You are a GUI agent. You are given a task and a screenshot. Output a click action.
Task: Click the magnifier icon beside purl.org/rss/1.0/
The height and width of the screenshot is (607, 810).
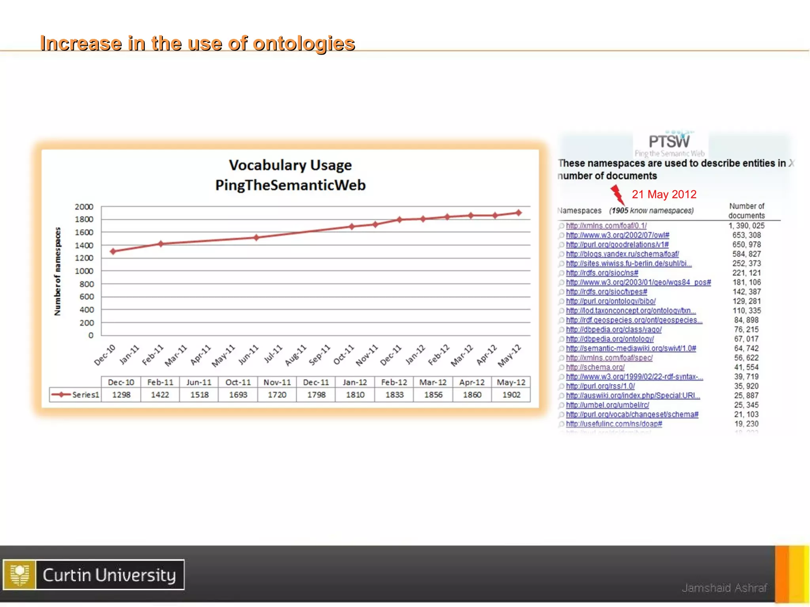pyautogui.click(x=561, y=387)
